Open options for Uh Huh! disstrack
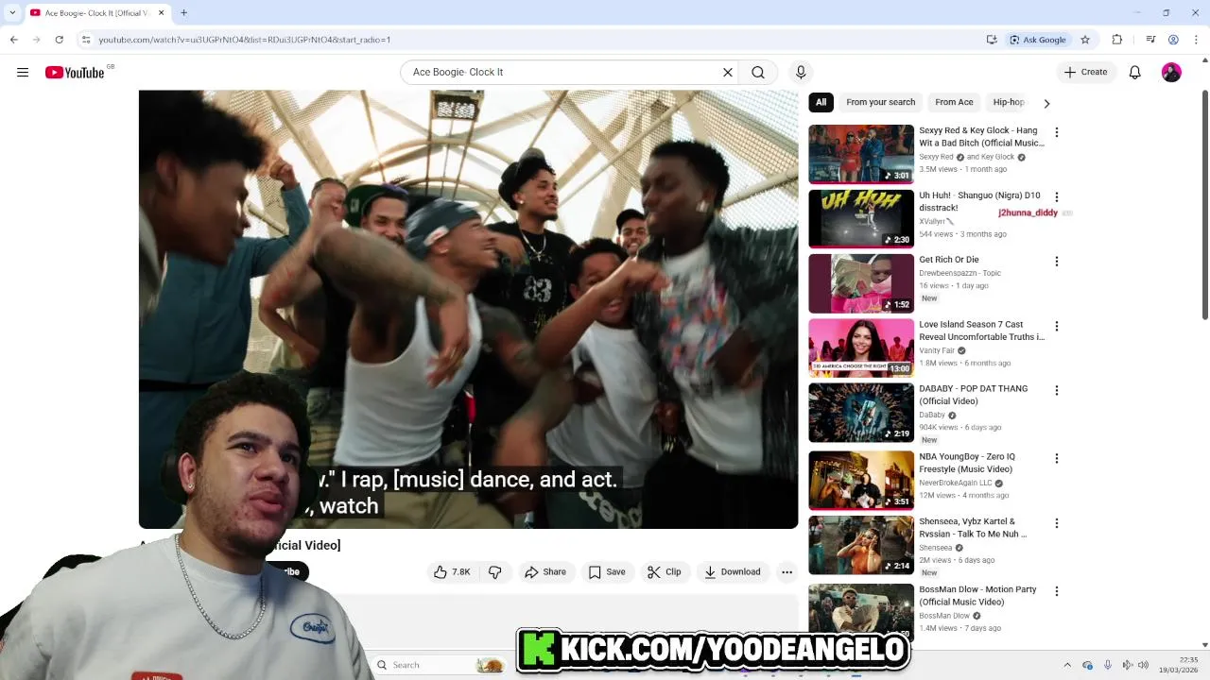 click(1057, 197)
